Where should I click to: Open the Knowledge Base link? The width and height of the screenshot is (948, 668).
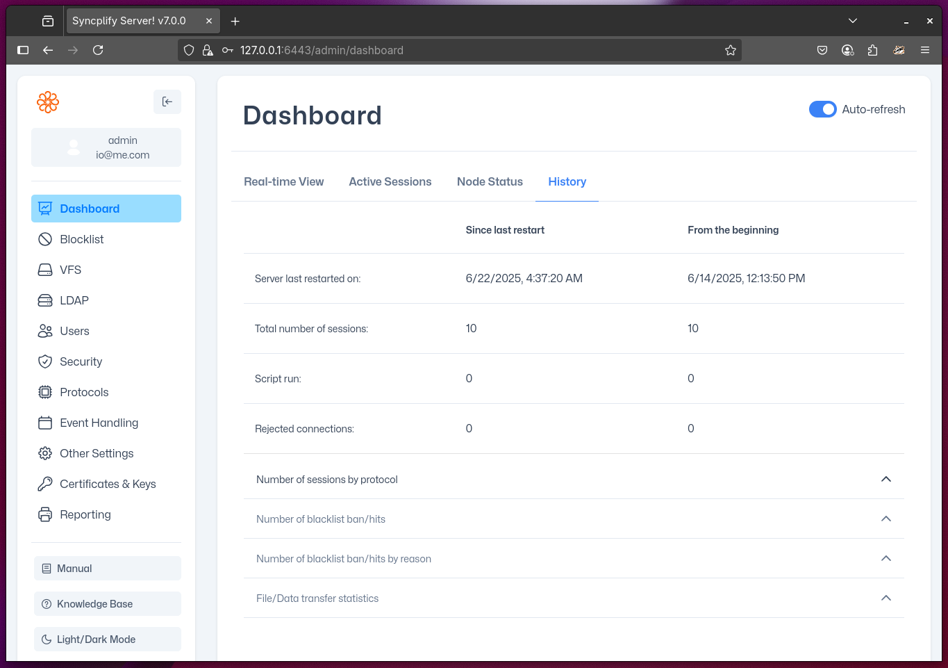(x=108, y=603)
